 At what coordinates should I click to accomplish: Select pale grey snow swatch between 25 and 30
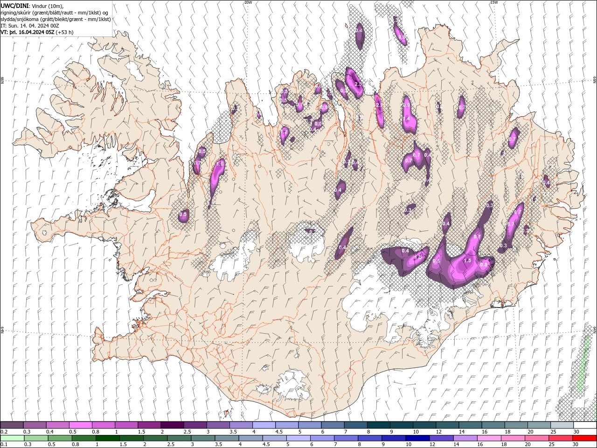click(562, 425)
